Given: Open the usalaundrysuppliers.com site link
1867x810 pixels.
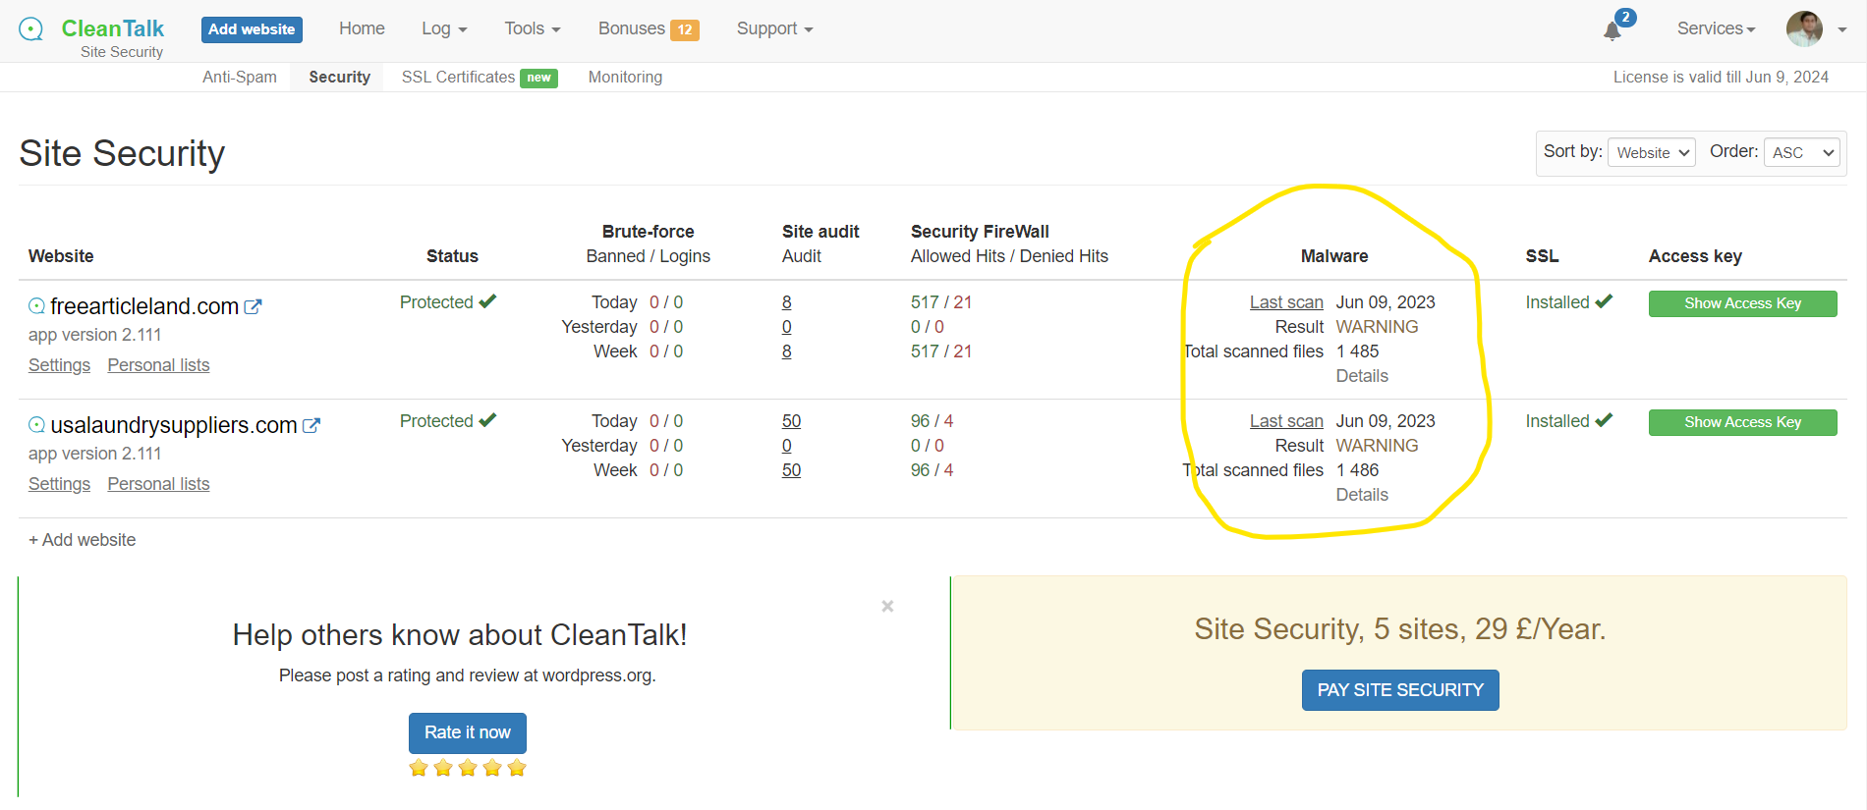Looking at the screenshot, I should (174, 425).
